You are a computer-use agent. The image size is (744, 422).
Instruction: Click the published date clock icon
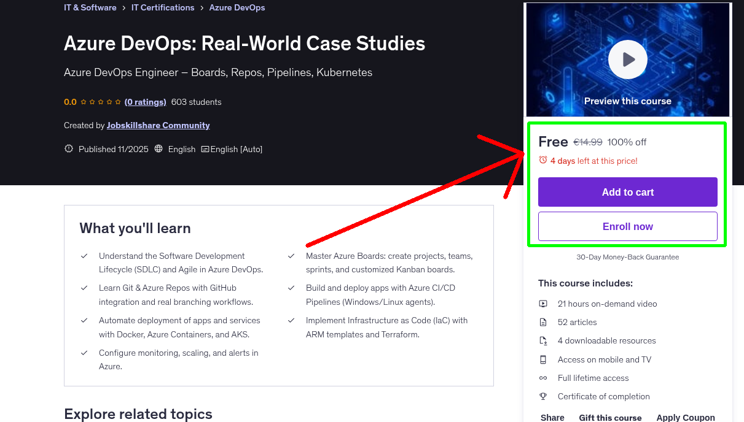68,149
